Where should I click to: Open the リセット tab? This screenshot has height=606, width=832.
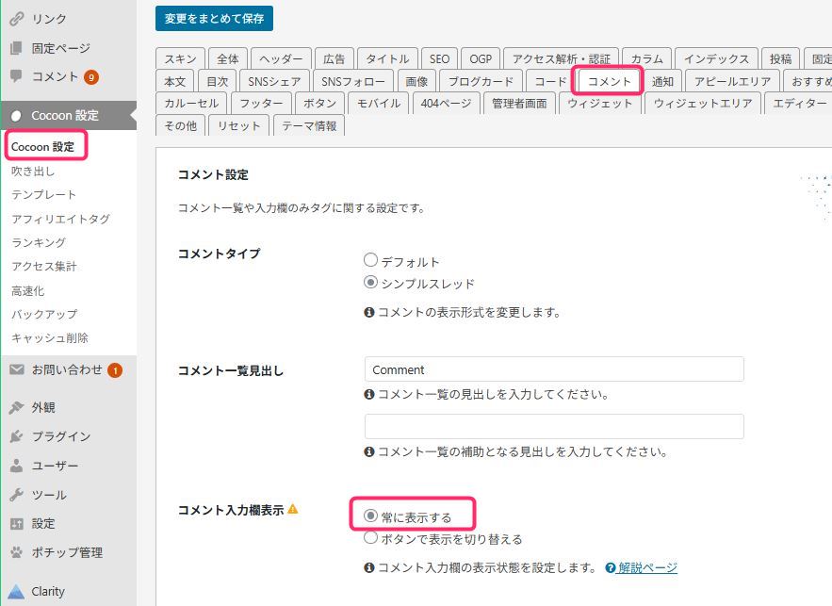click(238, 125)
